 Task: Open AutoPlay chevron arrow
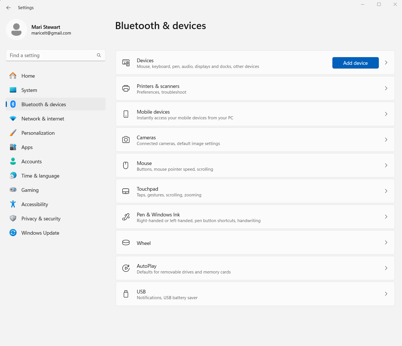click(x=386, y=268)
